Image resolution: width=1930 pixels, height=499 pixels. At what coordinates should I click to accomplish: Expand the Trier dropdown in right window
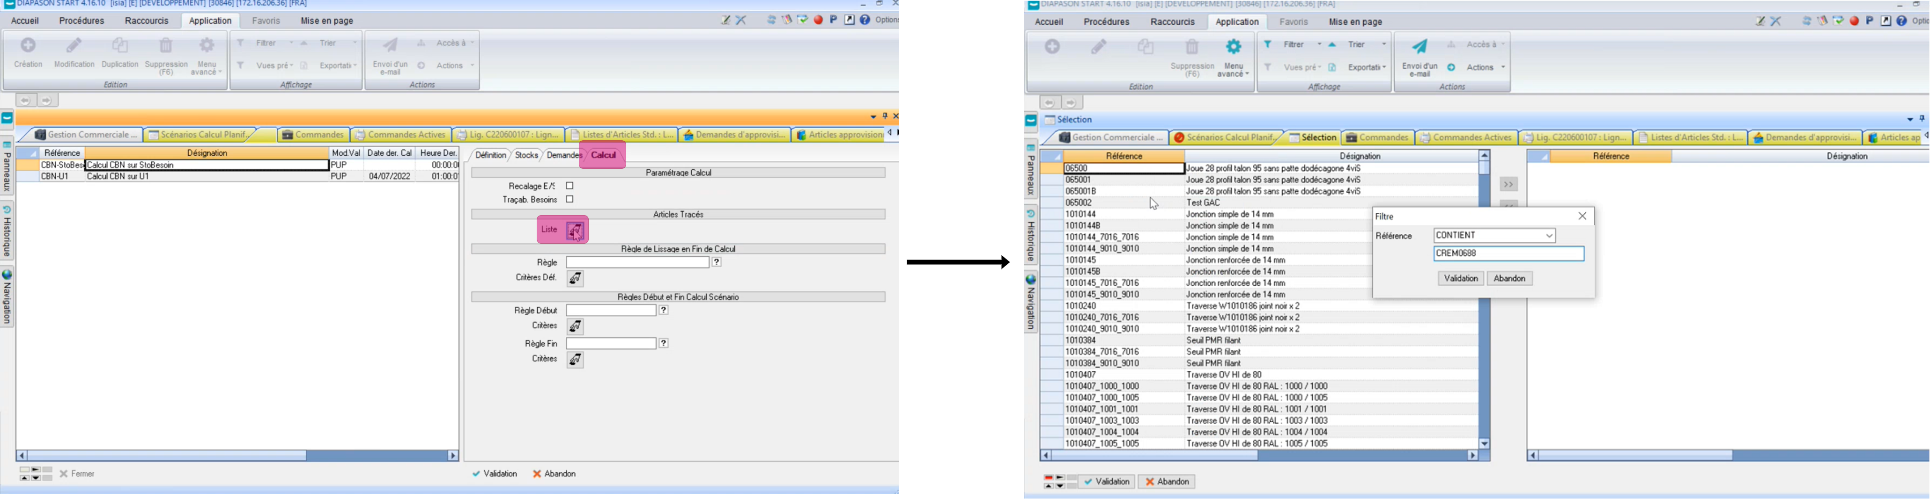pos(1383,45)
